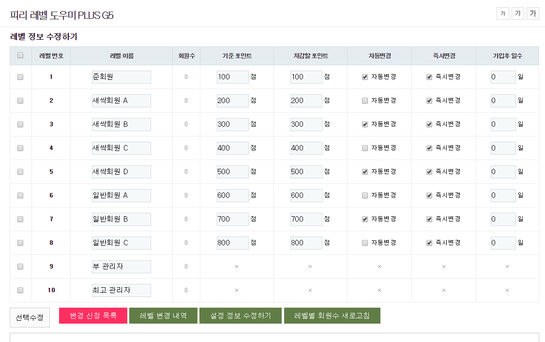
Task: Uncheck 자동변경 for level 3
Action: (x=365, y=124)
